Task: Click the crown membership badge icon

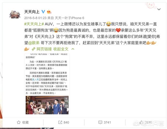Action: 49,12
